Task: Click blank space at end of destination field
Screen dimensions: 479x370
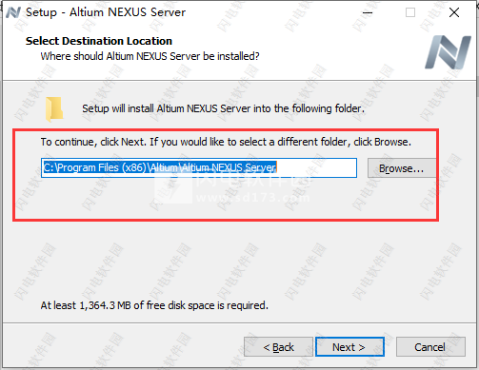Action: [316, 167]
